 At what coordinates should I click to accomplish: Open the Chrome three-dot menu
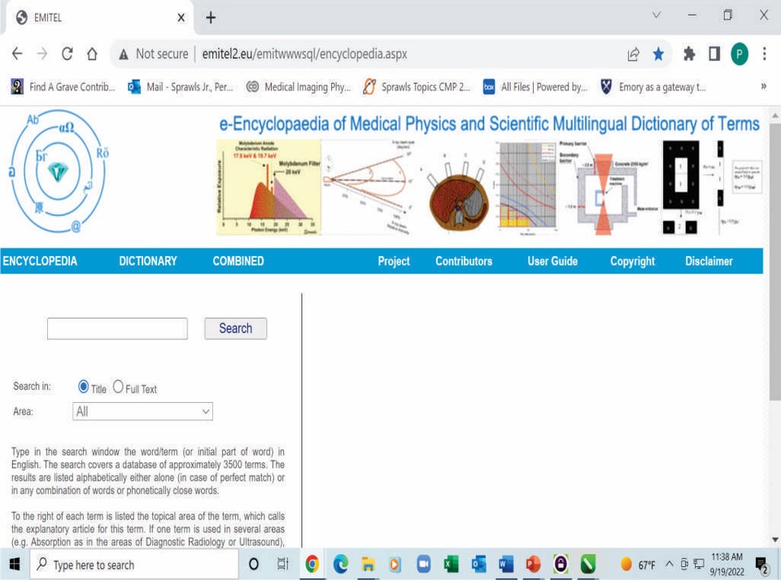[764, 54]
